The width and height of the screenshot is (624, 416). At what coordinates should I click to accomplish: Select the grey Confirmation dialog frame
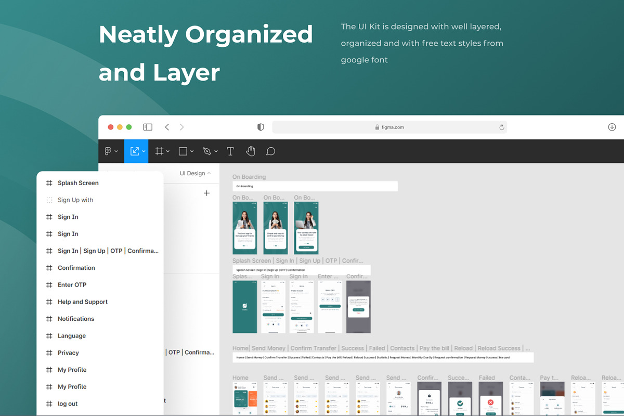358,307
